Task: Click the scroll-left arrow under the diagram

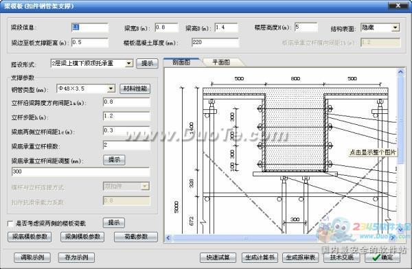Action: (x=168, y=238)
